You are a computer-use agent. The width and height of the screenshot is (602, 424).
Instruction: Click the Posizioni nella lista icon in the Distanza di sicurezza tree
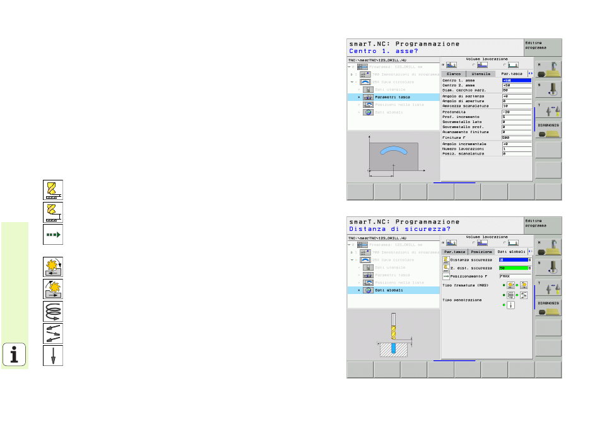(368, 283)
